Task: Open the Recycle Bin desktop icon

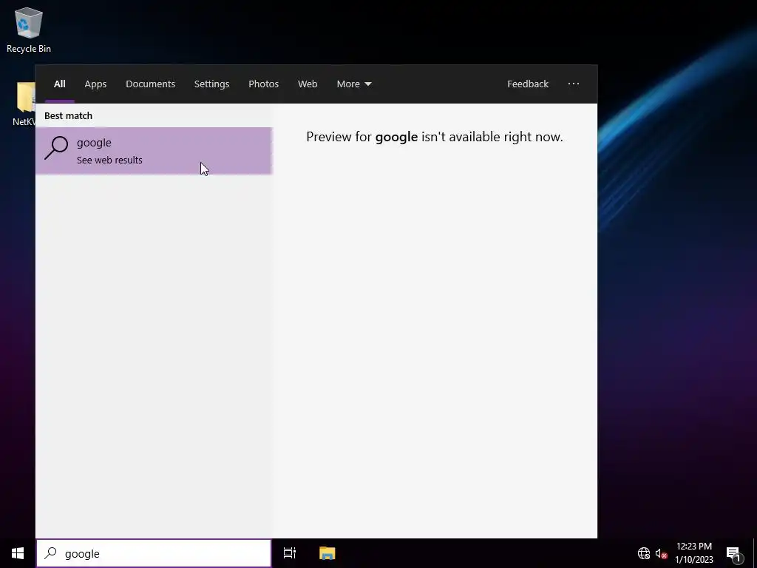Action: coord(29,30)
